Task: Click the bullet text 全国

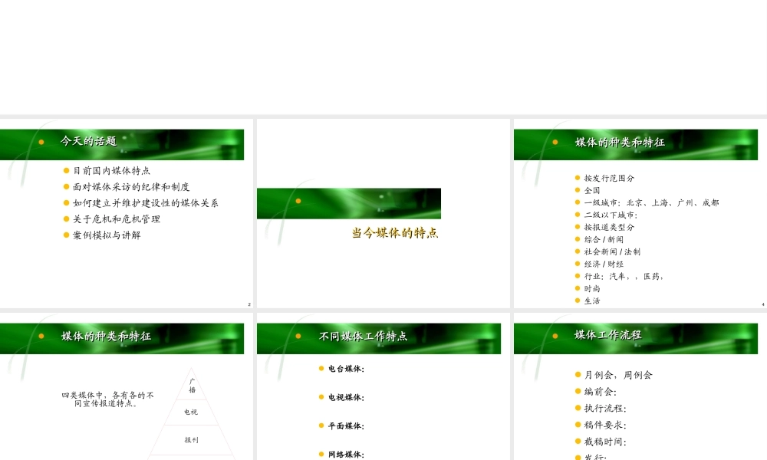Action: 592,190
